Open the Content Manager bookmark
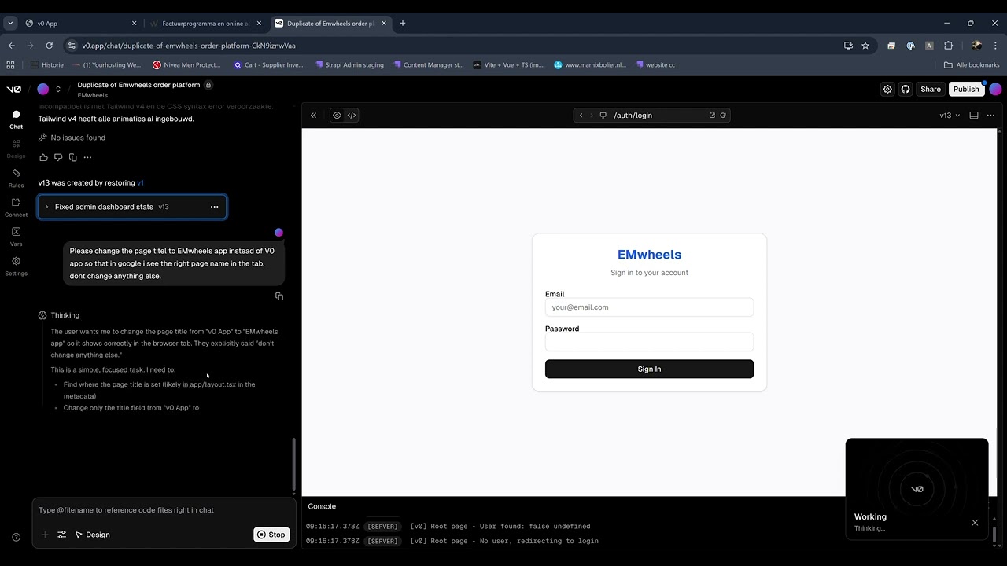Screen dimensions: 1007x566 pos(429,65)
